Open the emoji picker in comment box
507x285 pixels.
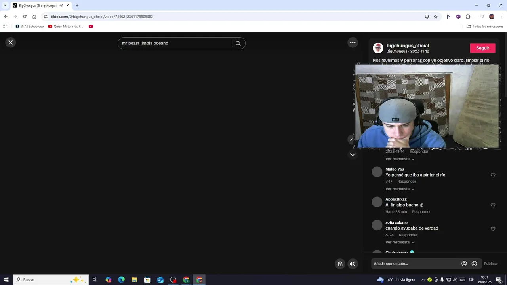point(474,264)
